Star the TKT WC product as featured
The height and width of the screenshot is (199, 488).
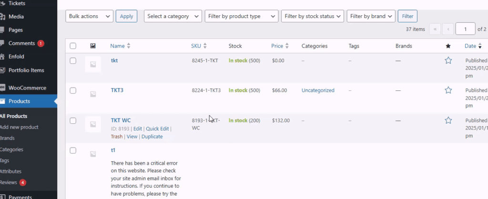tap(448, 120)
